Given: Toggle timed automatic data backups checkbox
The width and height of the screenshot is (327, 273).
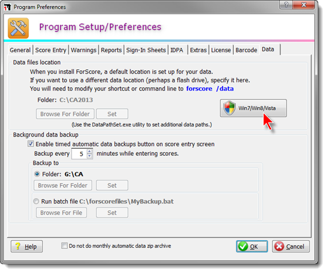Looking at the screenshot, I should point(31,144).
